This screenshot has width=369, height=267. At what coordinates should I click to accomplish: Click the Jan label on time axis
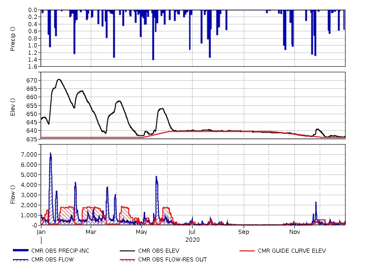click(41, 232)
